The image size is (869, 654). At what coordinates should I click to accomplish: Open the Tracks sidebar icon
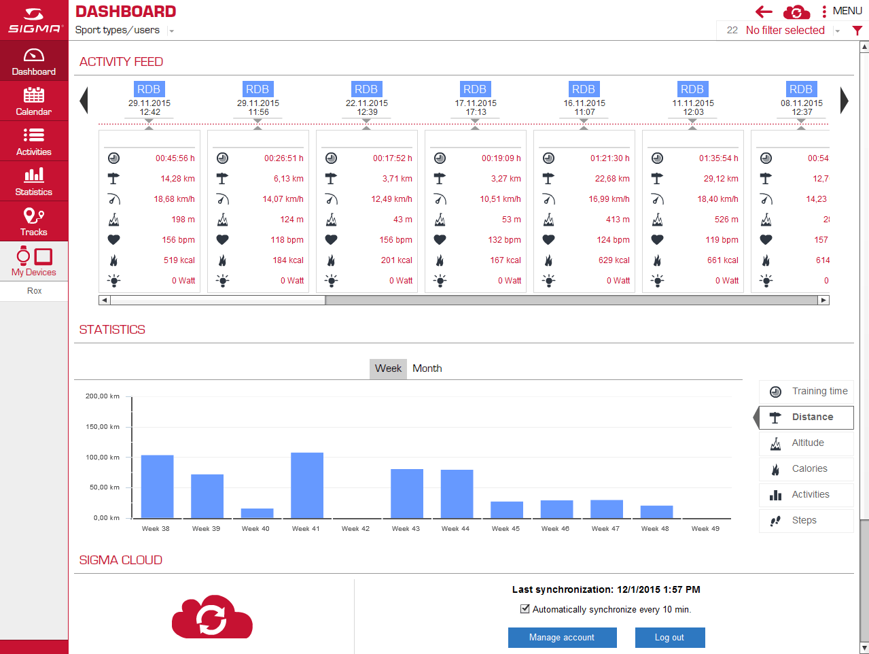[33, 222]
